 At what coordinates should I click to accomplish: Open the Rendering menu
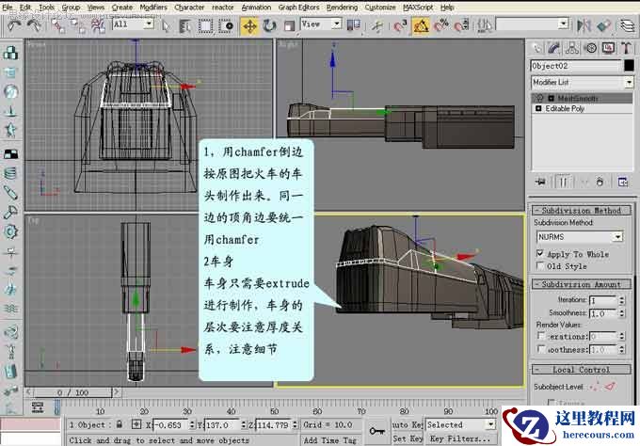[x=342, y=8]
